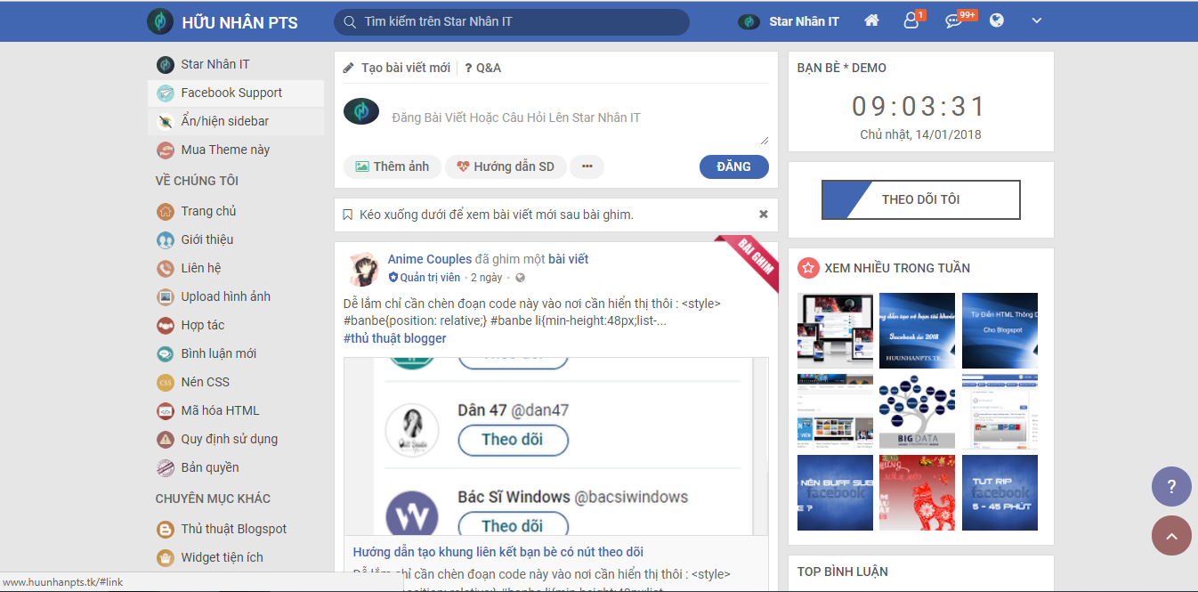The image size is (1198, 592).
Task: Click the #thủ thuật blogger hashtag
Action: pyautogui.click(x=395, y=338)
